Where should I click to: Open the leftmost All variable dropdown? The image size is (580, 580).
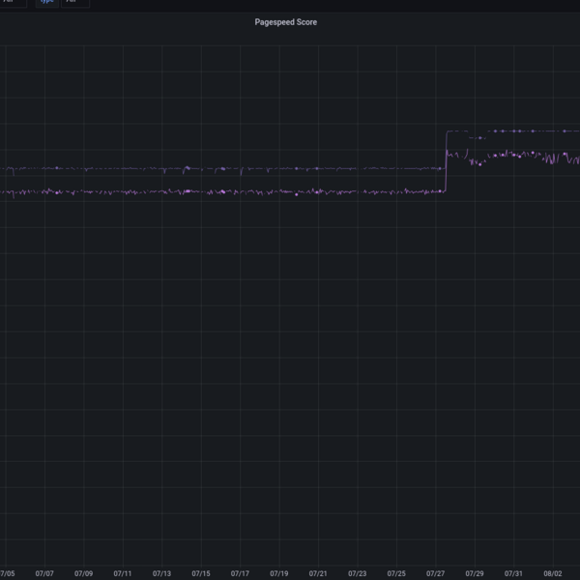(x=10, y=2)
